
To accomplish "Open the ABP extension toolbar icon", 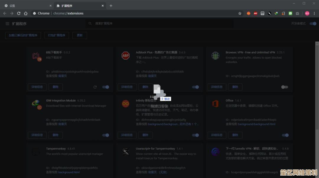I will point(255,13).
